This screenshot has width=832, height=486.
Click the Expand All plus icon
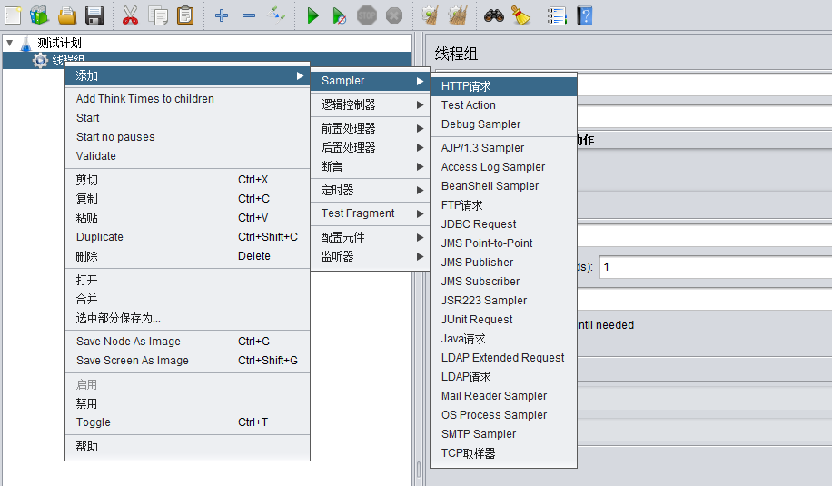222,15
